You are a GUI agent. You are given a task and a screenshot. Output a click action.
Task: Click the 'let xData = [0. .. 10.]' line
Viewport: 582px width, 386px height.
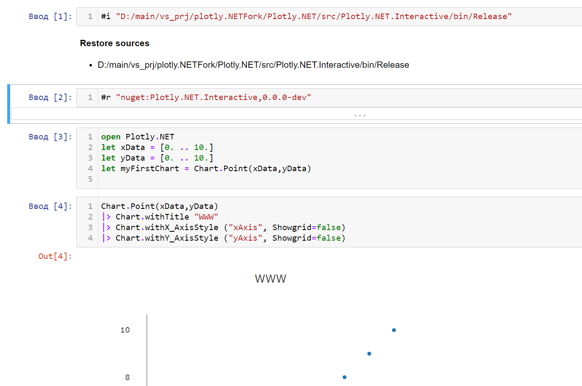click(157, 147)
